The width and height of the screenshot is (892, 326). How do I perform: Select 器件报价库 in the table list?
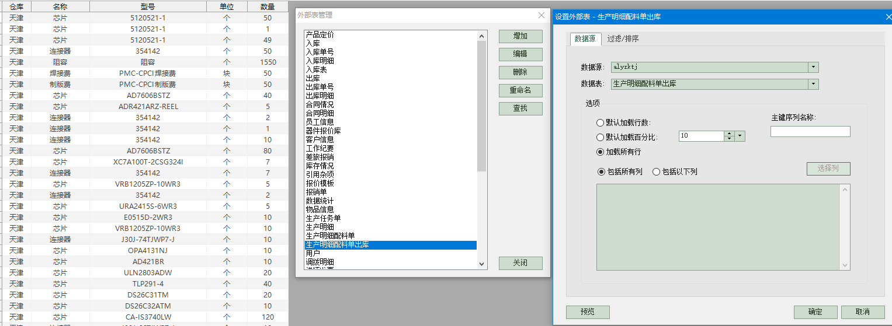[390, 131]
